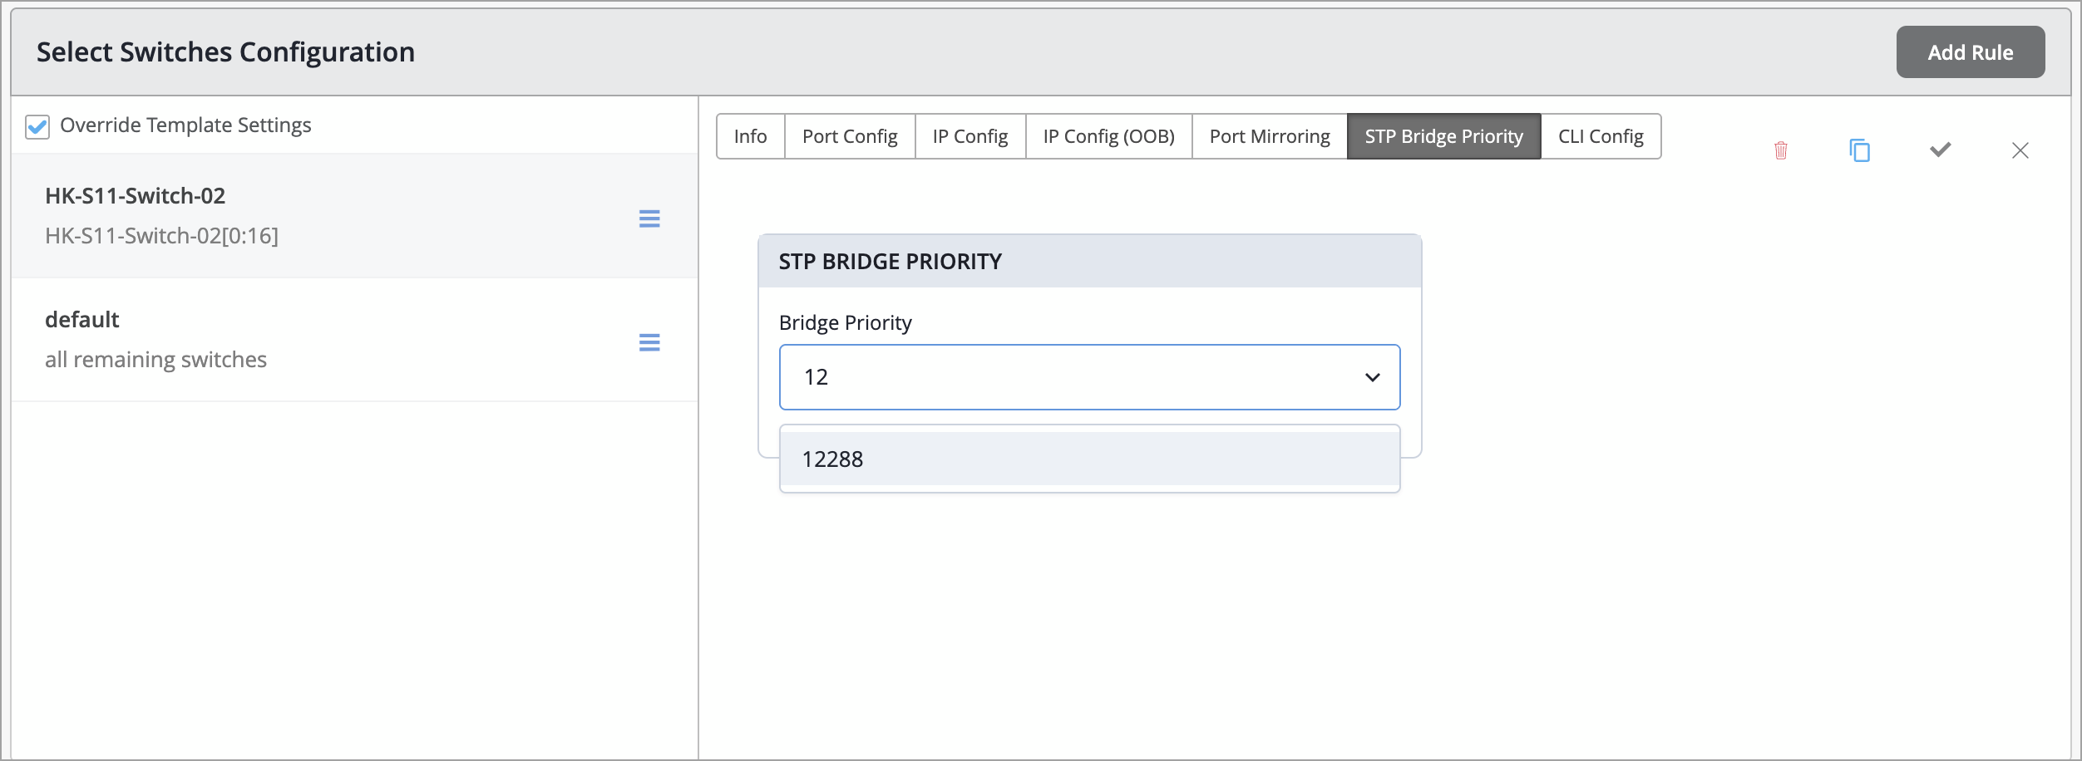Go to the Port Mirroring tab

point(1269,136)
